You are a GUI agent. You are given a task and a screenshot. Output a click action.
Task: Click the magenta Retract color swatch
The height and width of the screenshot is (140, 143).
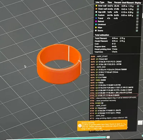[96, 21]
